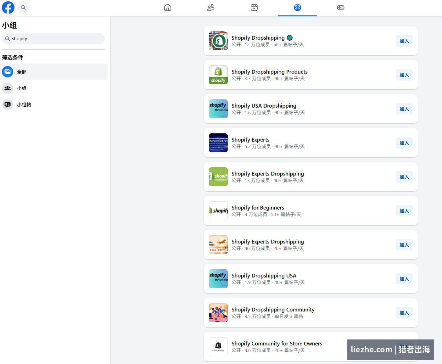
Task: Open Shopify Dropshipping Products title link
Action: [270, 72]
